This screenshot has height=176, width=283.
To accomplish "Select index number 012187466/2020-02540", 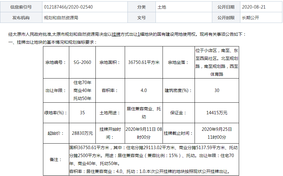I will [x=68, y=7].
